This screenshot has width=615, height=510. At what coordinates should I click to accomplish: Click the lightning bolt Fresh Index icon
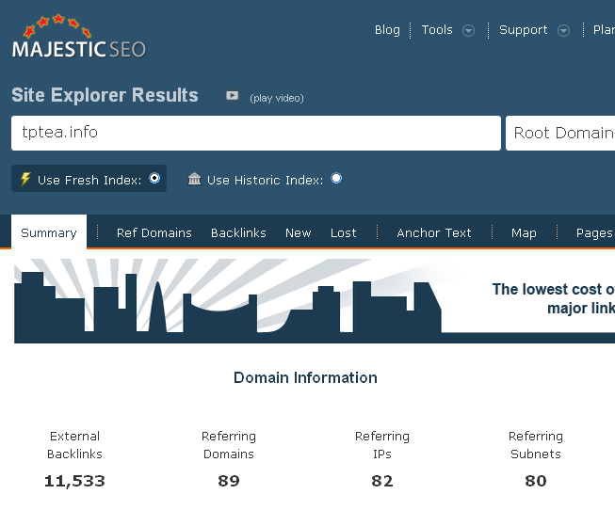[x=25, y=180]
